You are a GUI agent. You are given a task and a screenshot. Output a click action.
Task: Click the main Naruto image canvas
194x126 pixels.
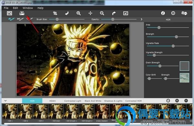tap(73, 60)
